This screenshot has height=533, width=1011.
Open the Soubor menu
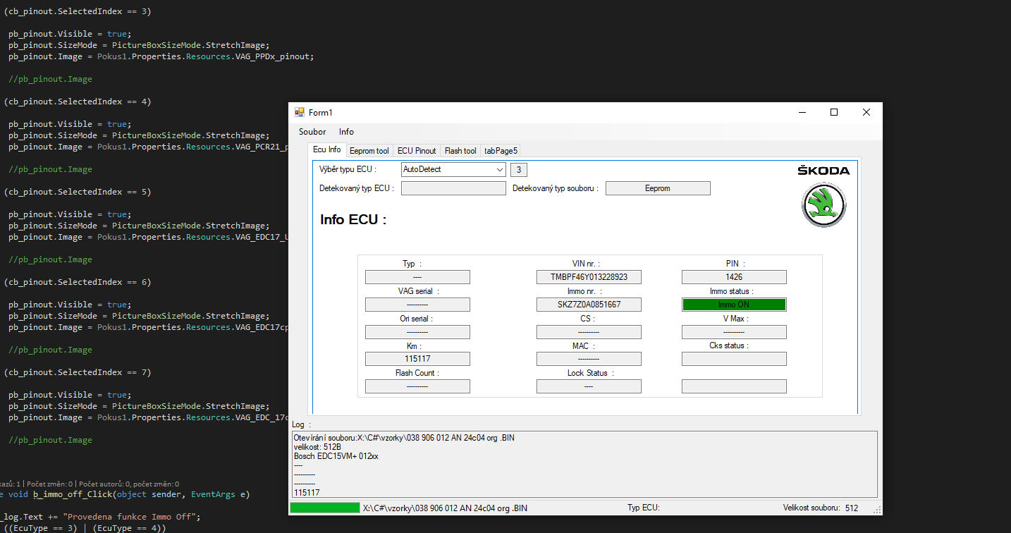click(x=312, y=132)
